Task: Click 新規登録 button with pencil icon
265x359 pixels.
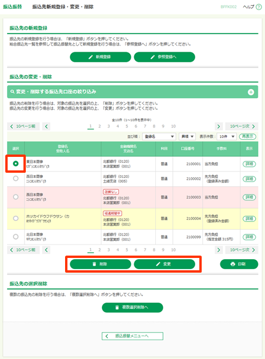Action: pos(100,57)
